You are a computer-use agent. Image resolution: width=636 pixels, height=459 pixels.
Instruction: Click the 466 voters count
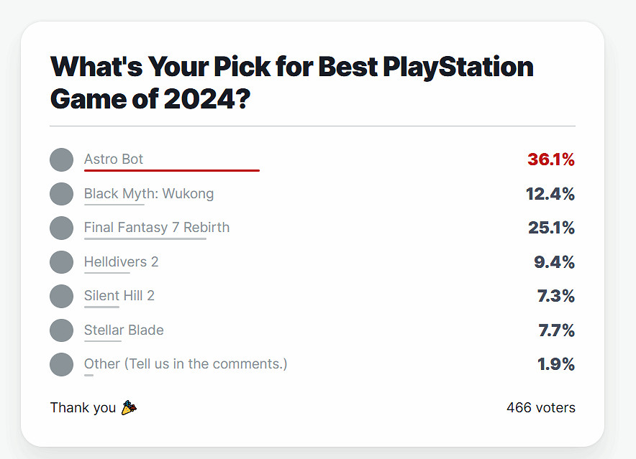click(541, 408)
